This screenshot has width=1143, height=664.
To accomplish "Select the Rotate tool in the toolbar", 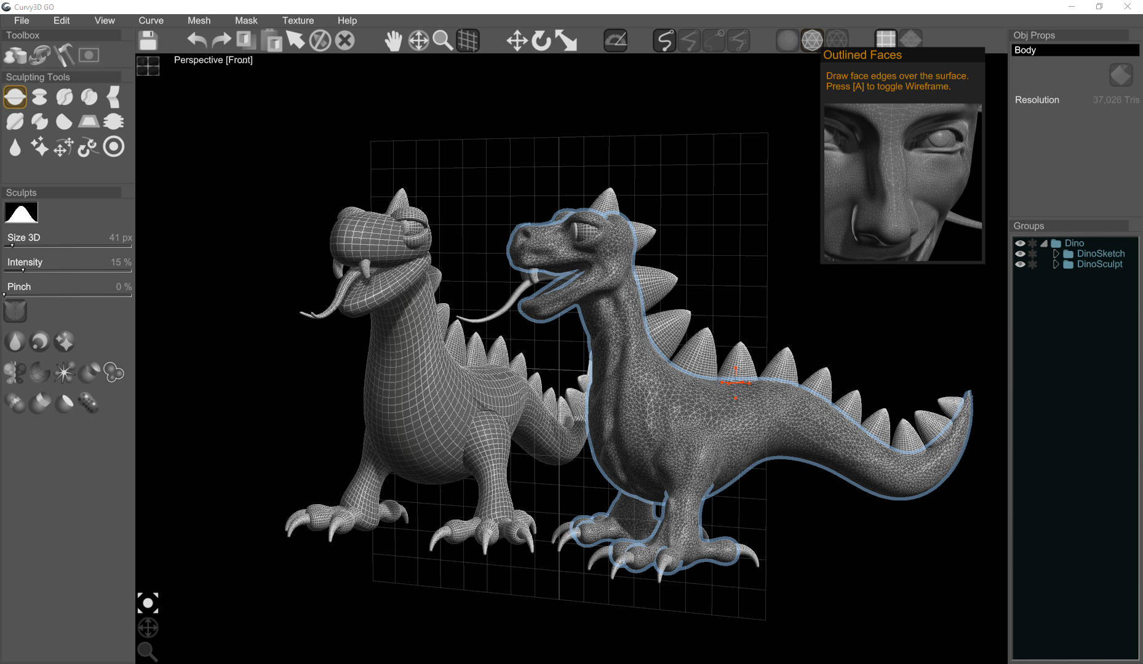I will (541, 41).
